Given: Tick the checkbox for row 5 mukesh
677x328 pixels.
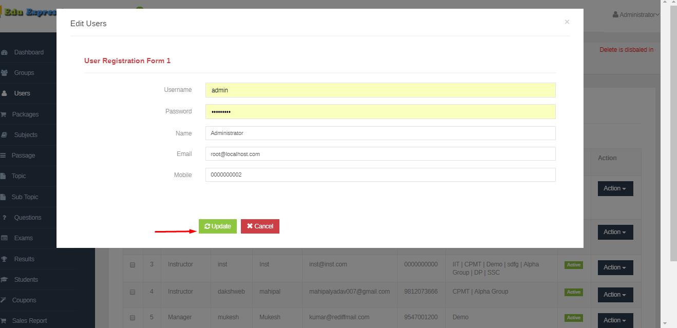Looking at the screenshot, I should [x=133, y=318].
